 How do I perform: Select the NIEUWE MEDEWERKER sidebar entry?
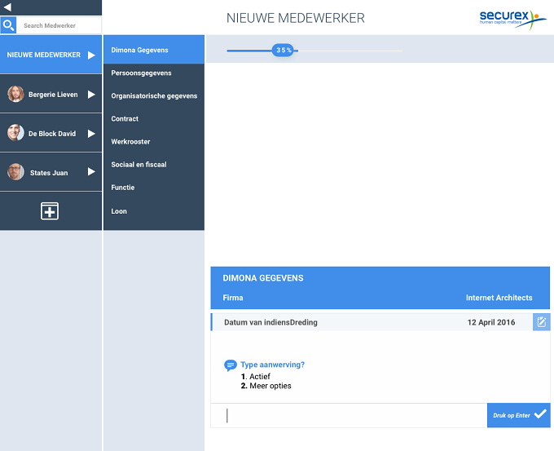(x=51, y=55)
